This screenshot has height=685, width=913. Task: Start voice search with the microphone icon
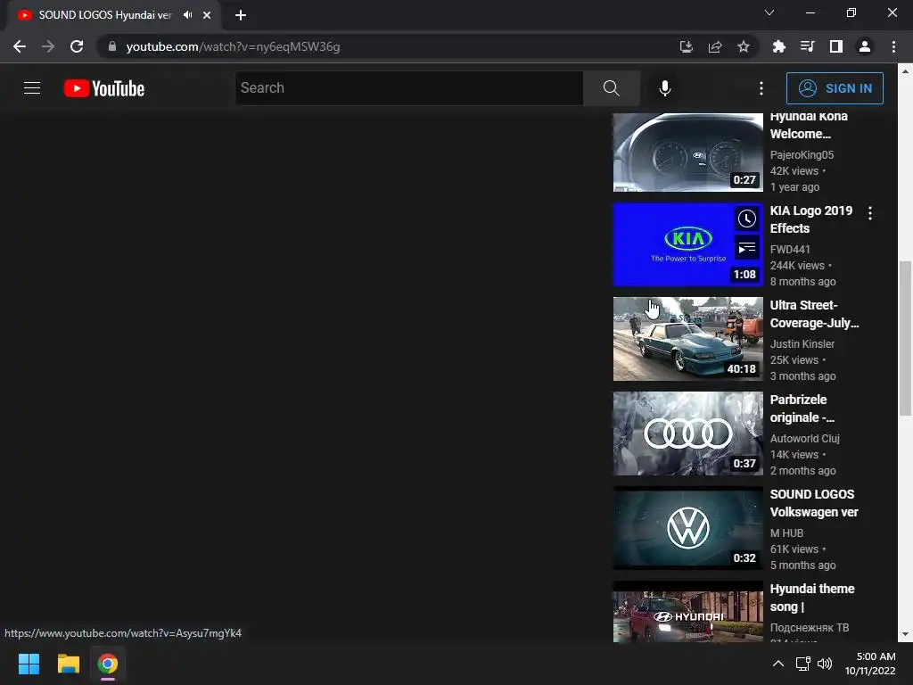(665, 88)
